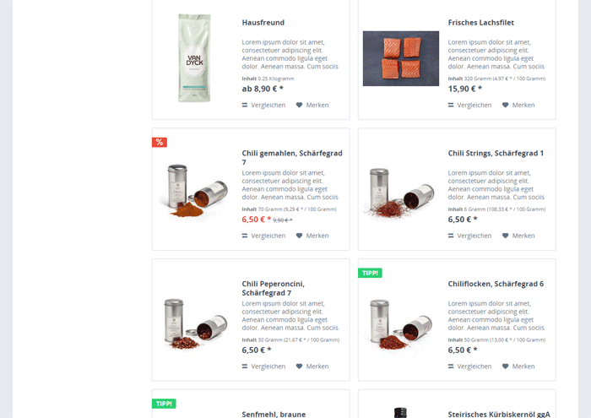Click heart icon for Frisches Lachsfilet

click(506, 106)
